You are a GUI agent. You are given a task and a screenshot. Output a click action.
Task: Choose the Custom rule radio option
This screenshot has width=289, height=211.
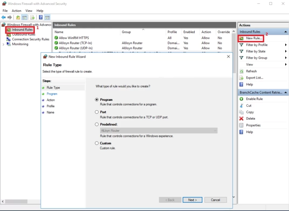[97, 143]
